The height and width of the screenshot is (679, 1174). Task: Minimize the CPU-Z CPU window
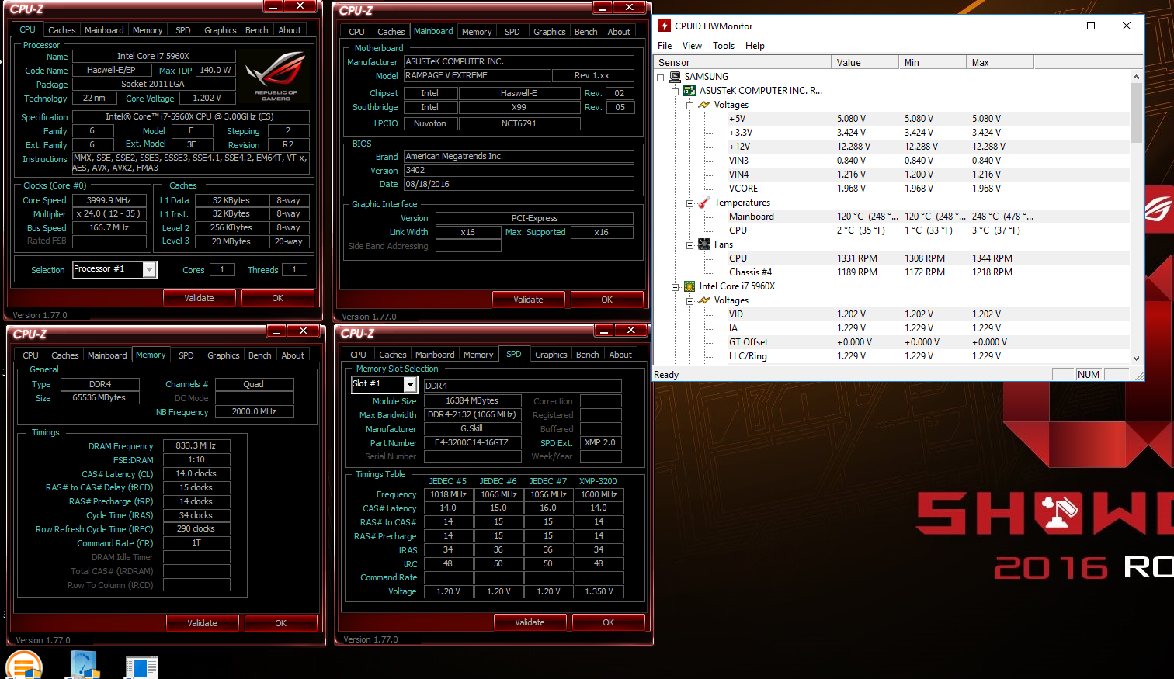(273, 6)
